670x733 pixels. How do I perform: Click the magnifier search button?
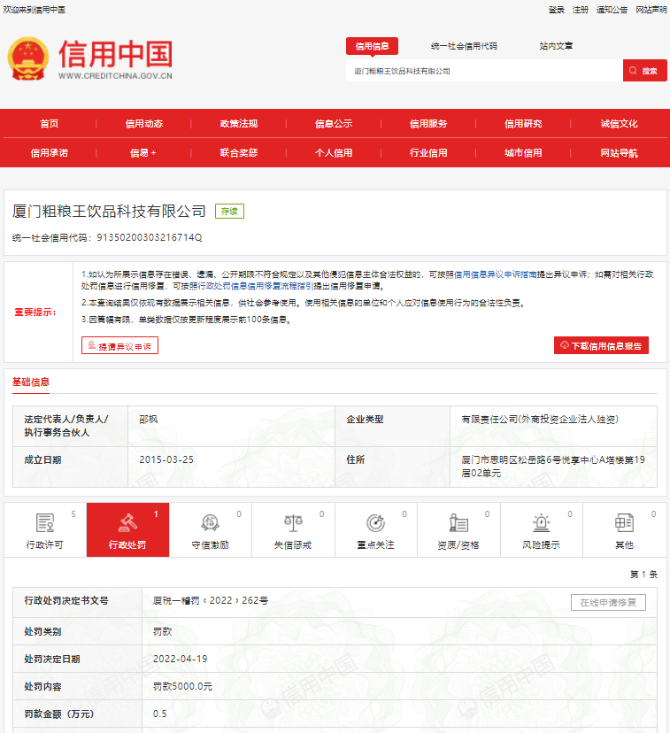(x=644, y=71)
